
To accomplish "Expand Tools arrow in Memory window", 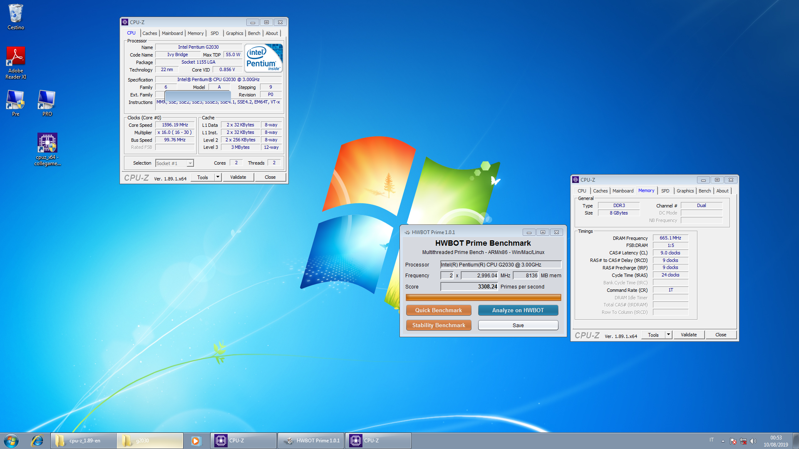I will [668, 335].
